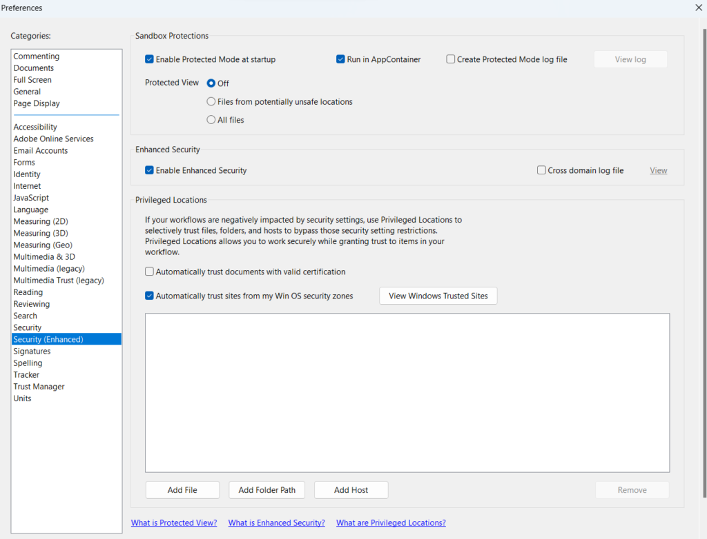Enable automatically trust documents with valid certification
The width and height of the screenshot is (707, 539).
(x=150, y=272)
